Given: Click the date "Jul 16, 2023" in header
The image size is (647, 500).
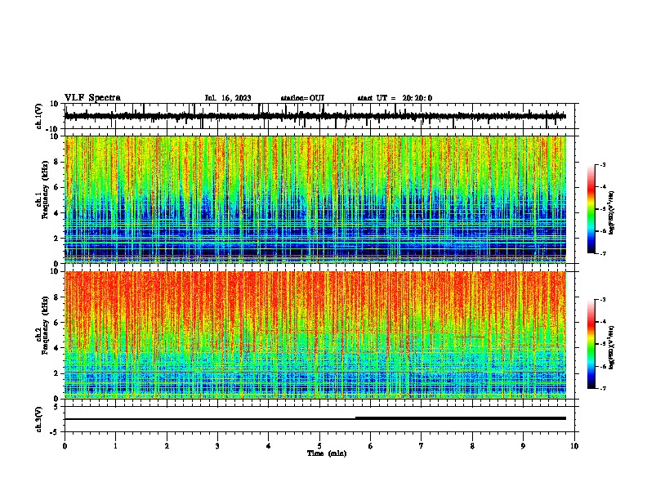Looking at the screenshot, I should pos(228,98).
